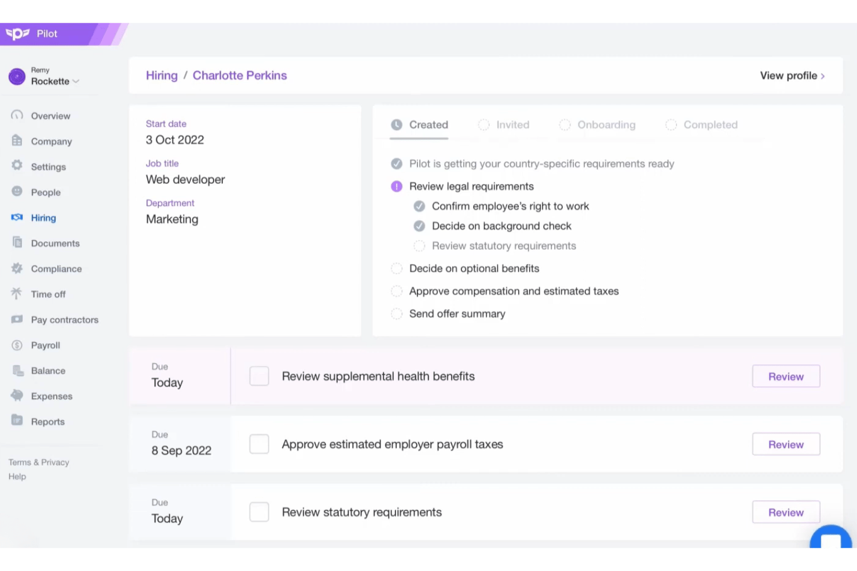Screen dimensions: 857x571
Task: Click the Reports sidebar icon
Action: [17, 421]
